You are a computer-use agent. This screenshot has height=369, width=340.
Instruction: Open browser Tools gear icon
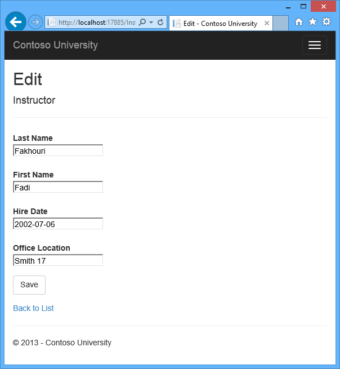(326, 21)
